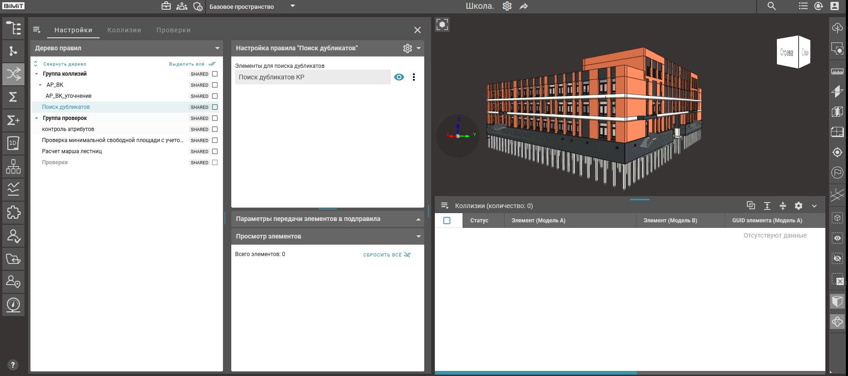Click the puzzle piece plugins icon
The height and width of the screenshot is (376, 848).
13,212
